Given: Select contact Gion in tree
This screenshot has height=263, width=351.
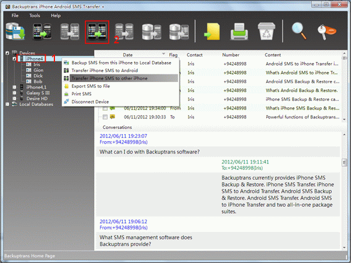Looking at the screenshot, I should click(38, 70).
